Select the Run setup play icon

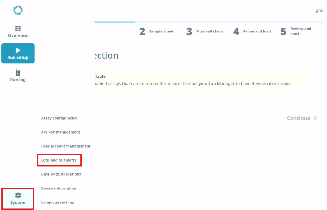coord(18,50)
